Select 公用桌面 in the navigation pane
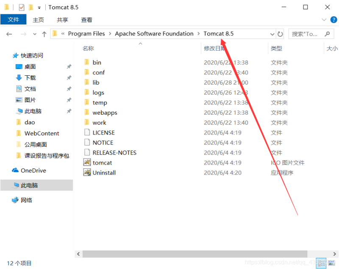 tap(36, 145)
